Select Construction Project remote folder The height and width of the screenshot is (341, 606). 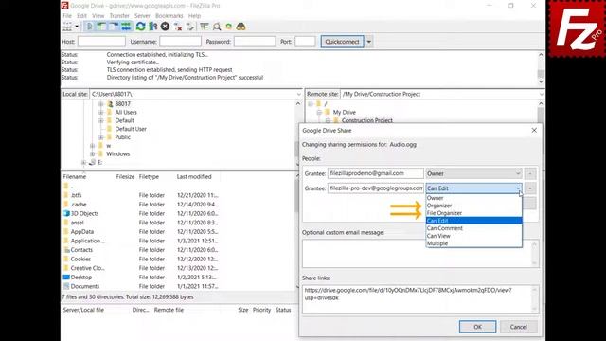[x=366, y=120]
